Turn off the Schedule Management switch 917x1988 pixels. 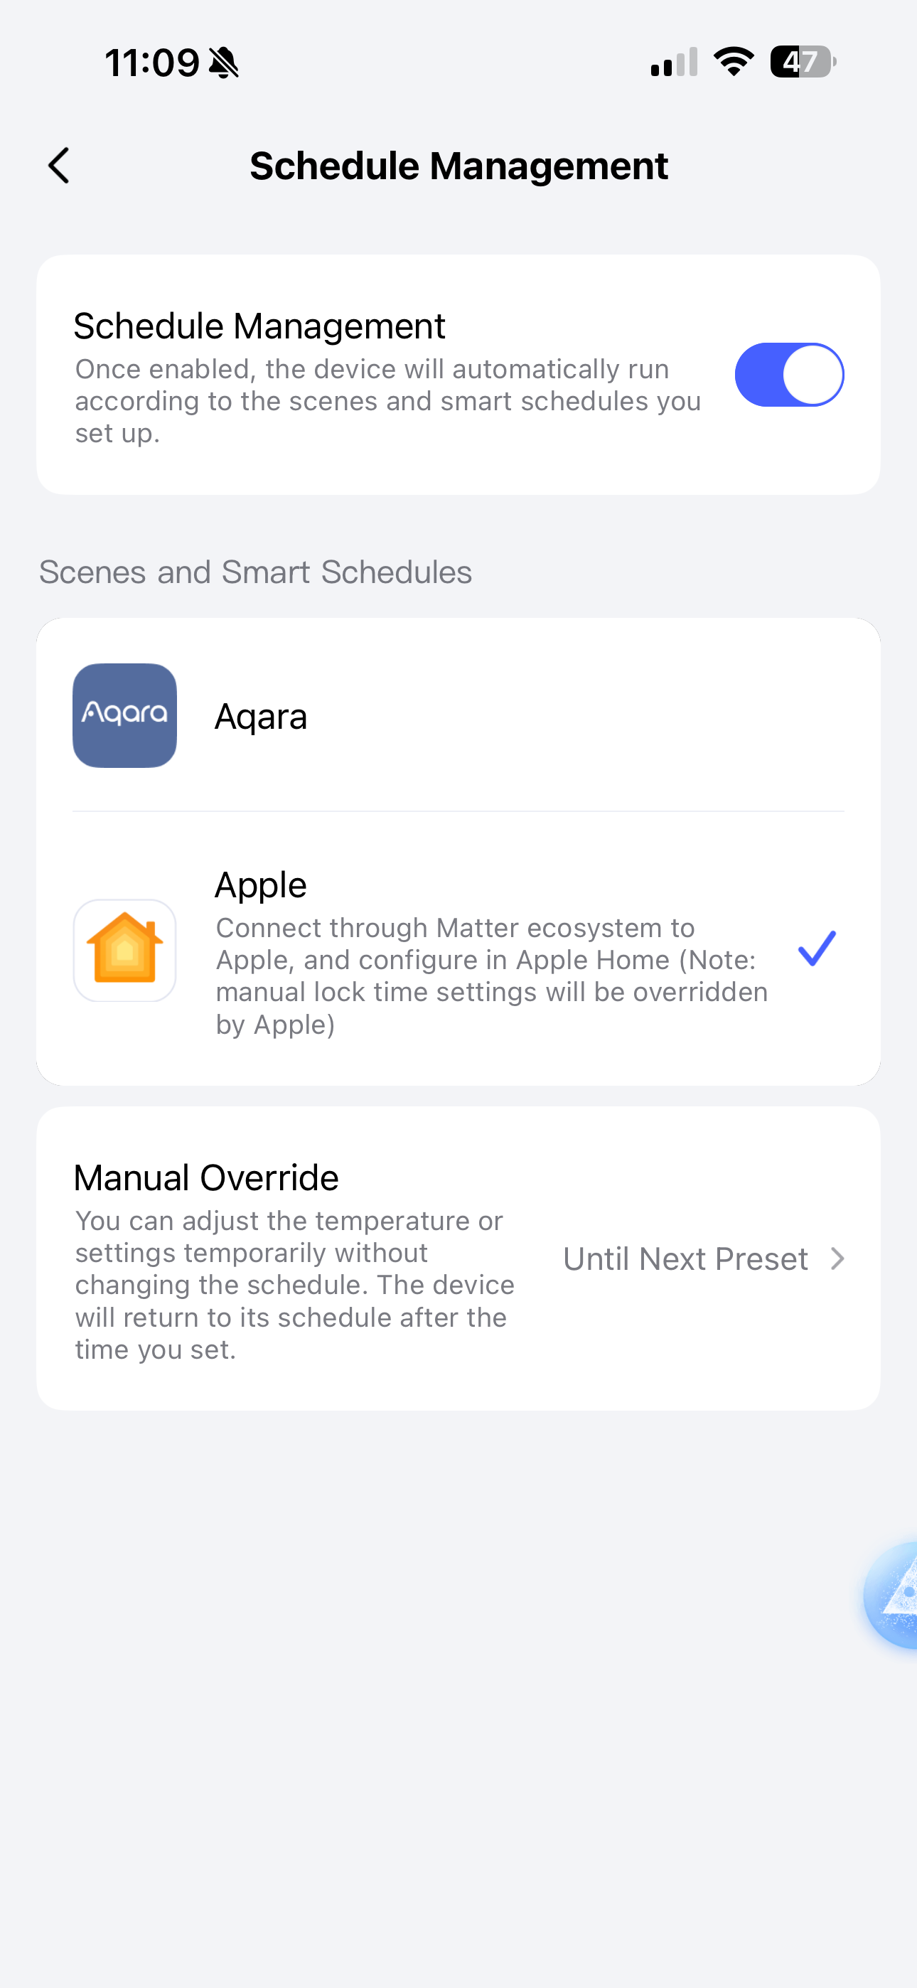click(789, 374)
